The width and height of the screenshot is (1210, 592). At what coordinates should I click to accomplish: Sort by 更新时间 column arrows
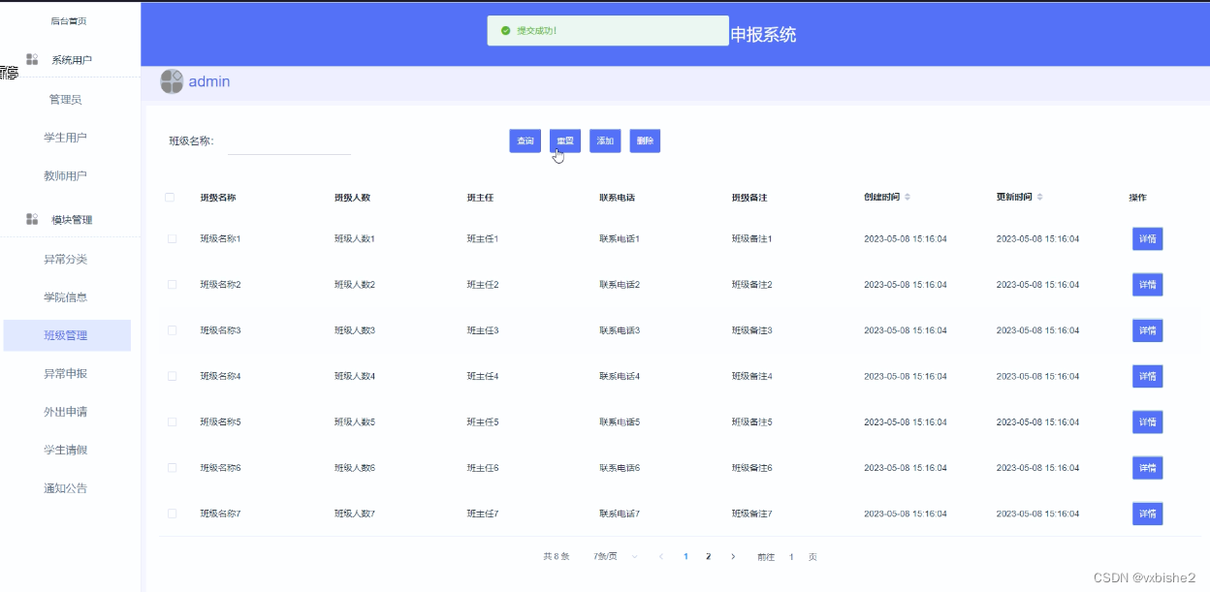click(x=1039, y=198)
